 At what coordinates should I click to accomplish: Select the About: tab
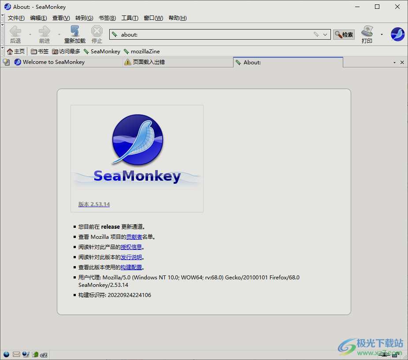pyautogui.click(x=288, y=62)
